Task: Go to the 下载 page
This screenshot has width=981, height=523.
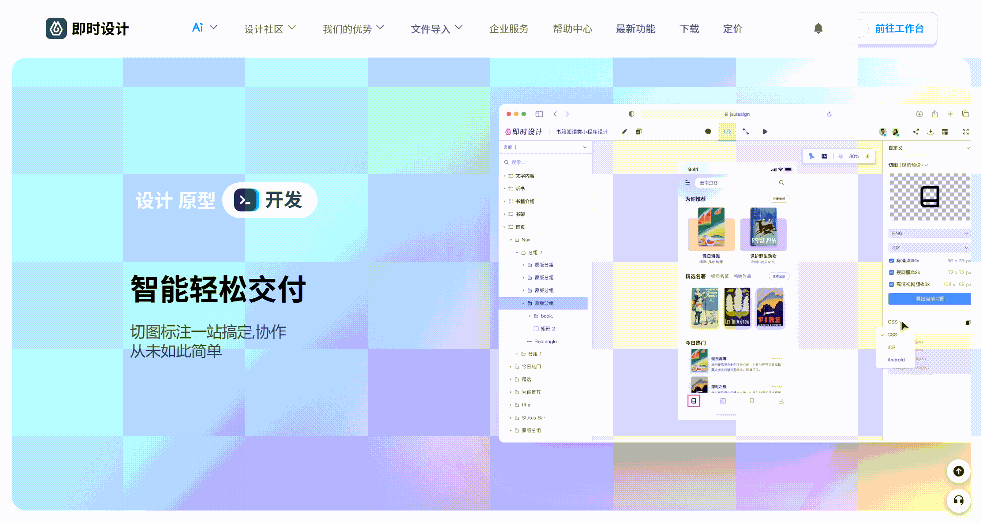Action: pos(689,29)
